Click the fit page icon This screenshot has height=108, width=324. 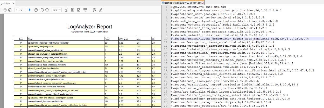72,10
